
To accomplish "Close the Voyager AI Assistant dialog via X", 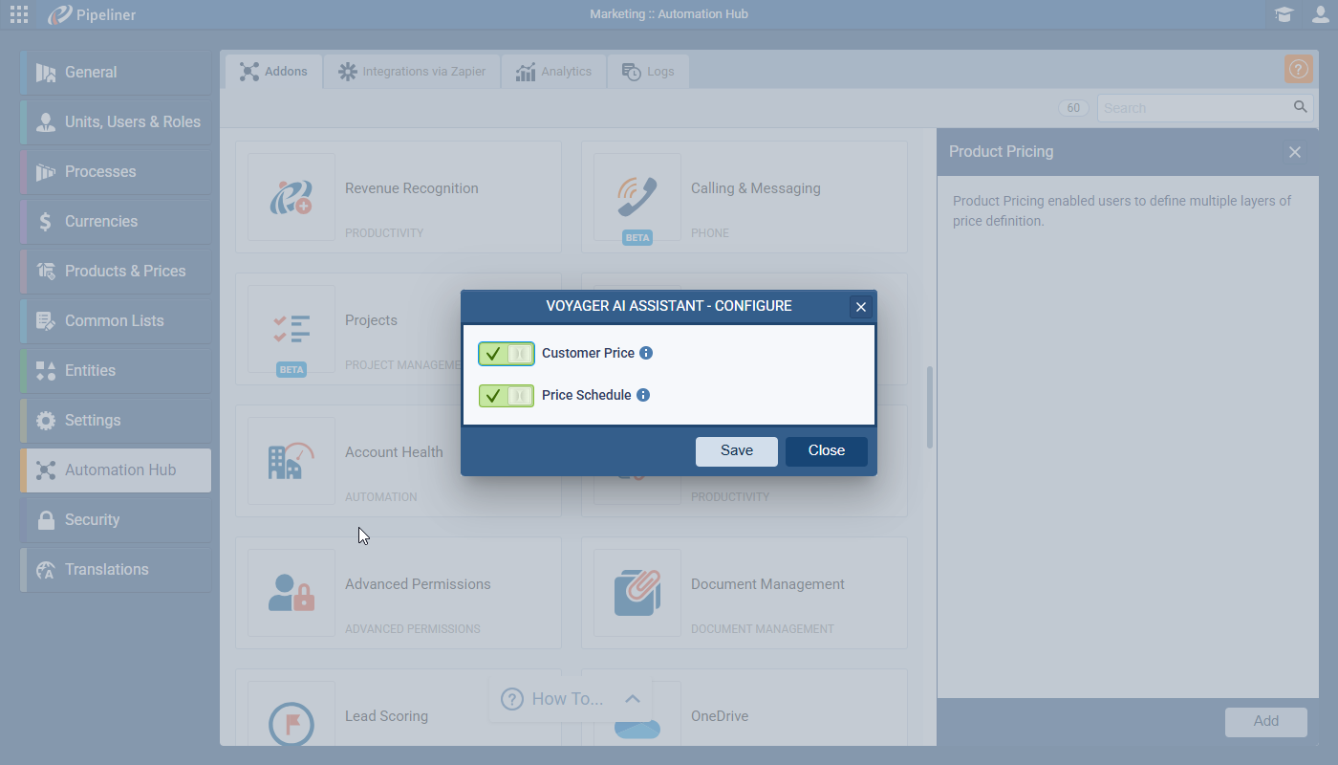I will point(861,307).
